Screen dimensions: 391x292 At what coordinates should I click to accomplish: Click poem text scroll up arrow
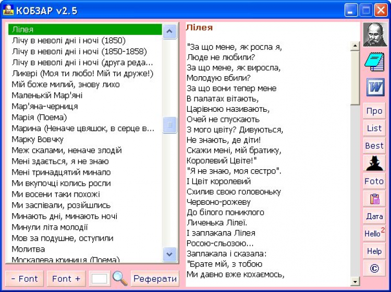click(x=355, y=46)
